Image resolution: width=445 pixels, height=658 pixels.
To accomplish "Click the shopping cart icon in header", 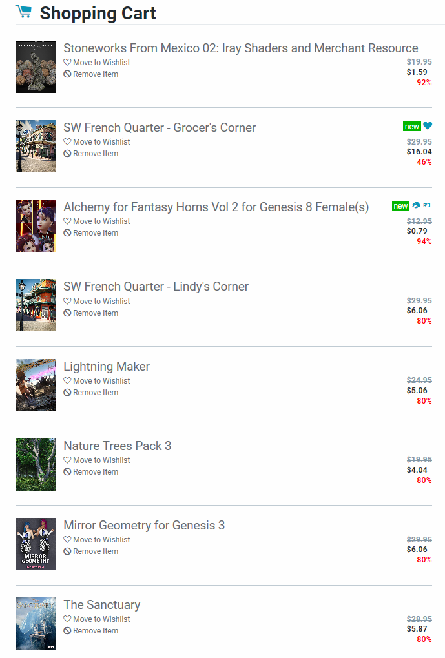I will click(23, 12).
